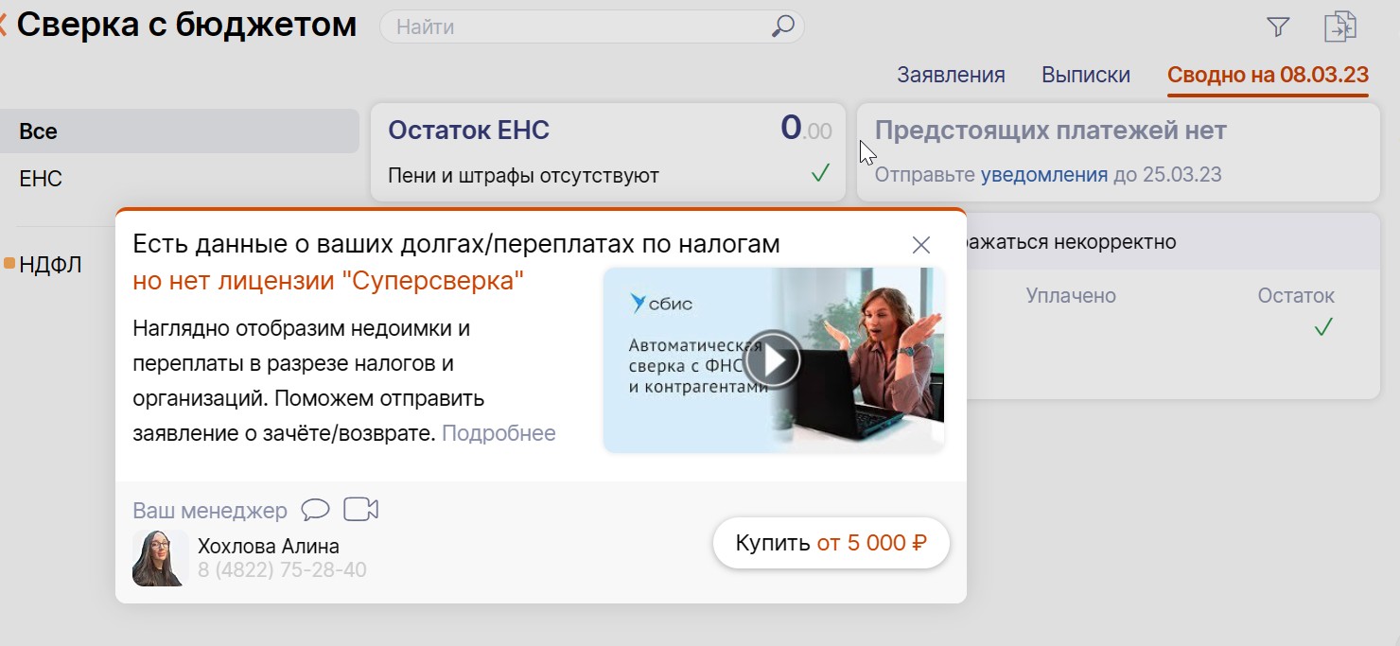Close the Суперсверка promo popup
Image resolution: width=1400 pixels, height=646 pixels.
click(x=920, y=245)
